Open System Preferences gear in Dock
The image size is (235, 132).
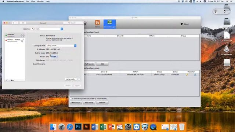(x=128, y=127)
